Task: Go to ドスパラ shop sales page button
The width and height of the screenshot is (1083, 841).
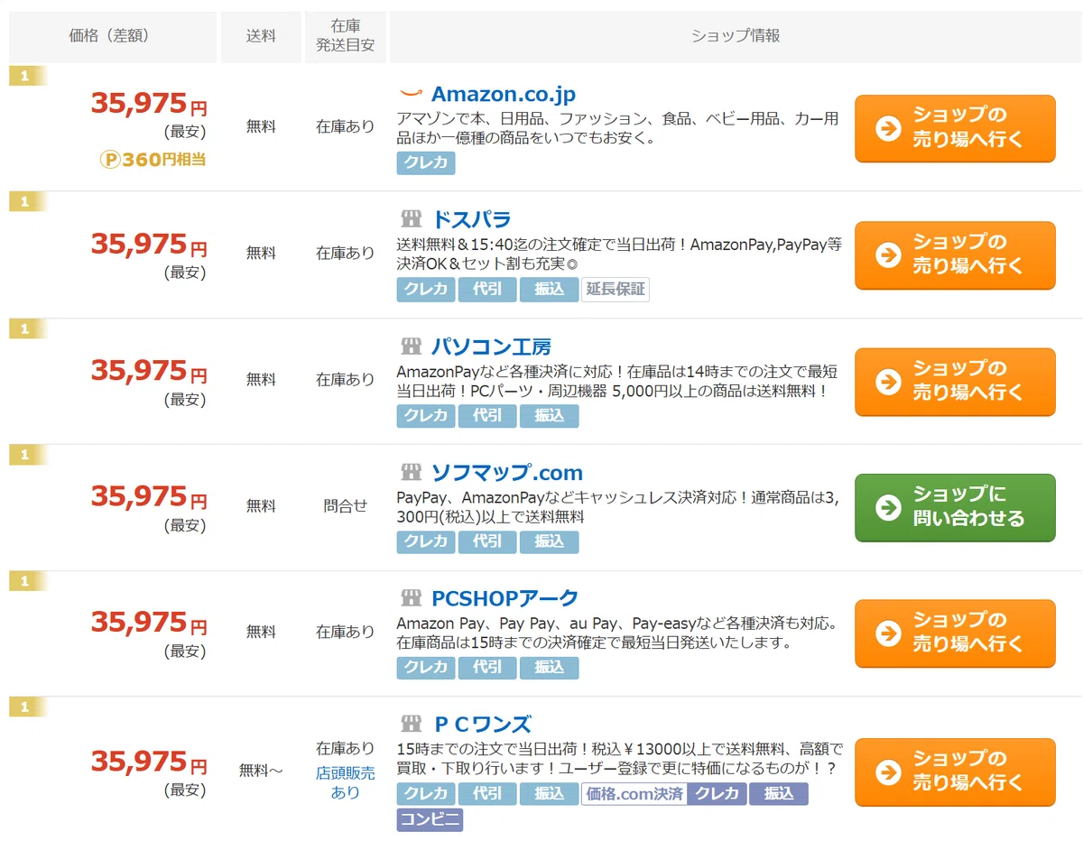Action: pos(955,255)
